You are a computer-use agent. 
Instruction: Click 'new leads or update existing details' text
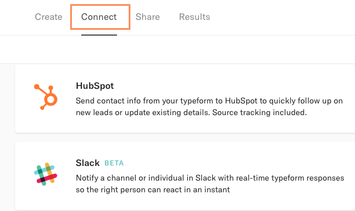tap(143, 112)
